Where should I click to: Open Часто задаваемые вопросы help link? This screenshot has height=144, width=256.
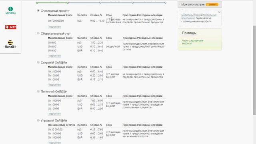pyautogui.click(x=193, y=42)
